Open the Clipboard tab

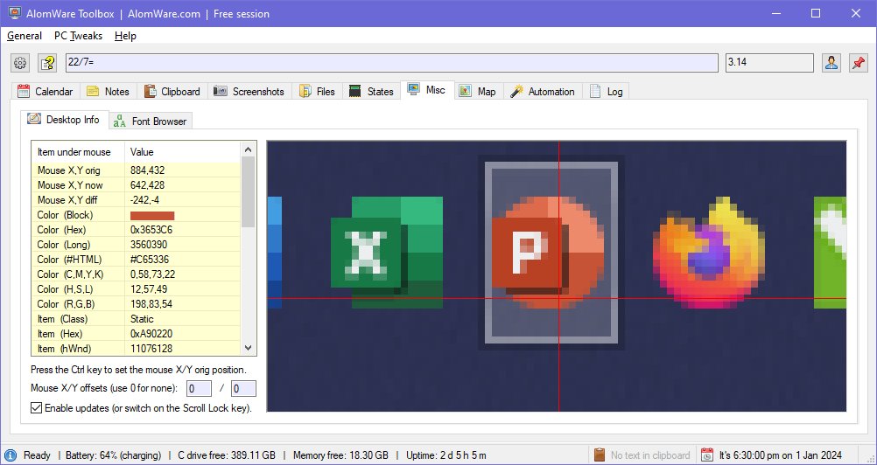tap(172, 92)
